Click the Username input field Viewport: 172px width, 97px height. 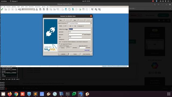tap(80, 32)
